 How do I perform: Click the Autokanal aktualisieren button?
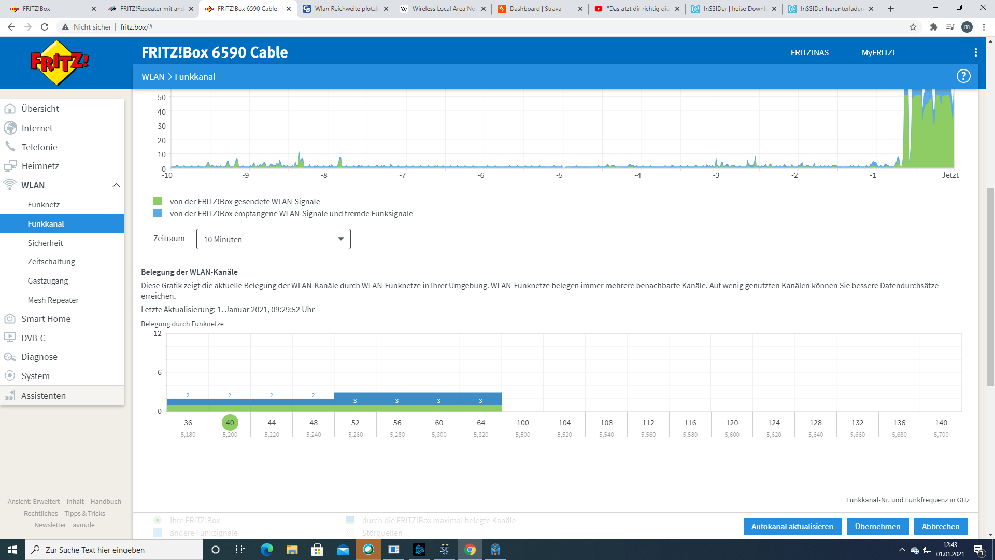[x=792, y=526]
